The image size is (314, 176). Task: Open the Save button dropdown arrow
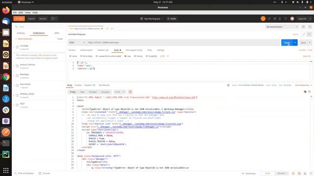[310, 43]
